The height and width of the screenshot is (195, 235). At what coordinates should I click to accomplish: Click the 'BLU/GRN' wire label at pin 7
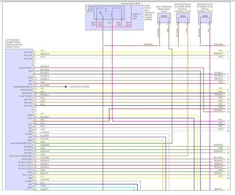[x=44, y=69]
